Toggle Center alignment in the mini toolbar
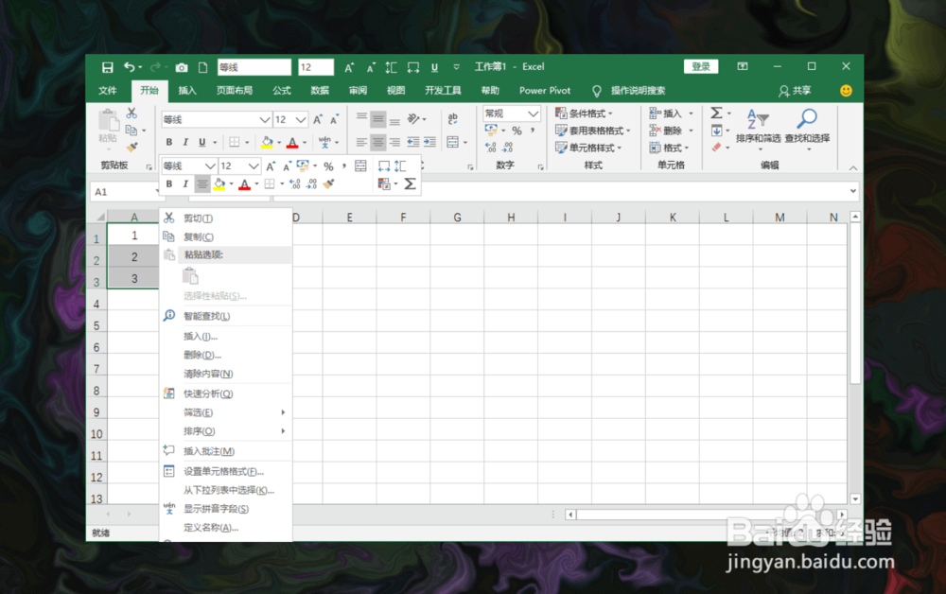 coord(202,183)
